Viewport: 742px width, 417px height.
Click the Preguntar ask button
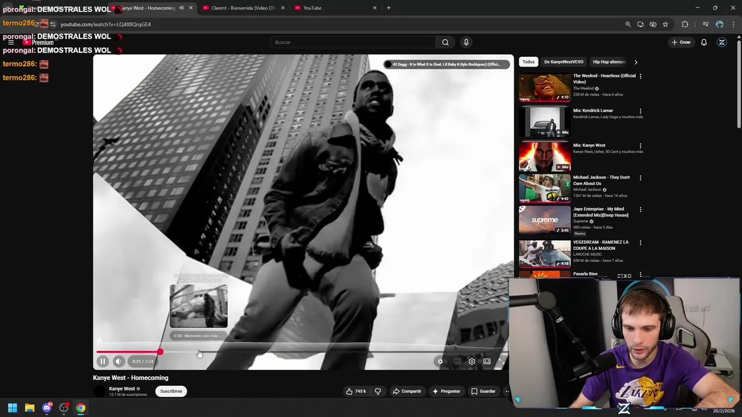446,392
